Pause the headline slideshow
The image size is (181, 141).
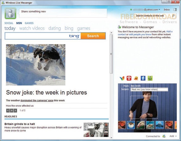[12, 111]
